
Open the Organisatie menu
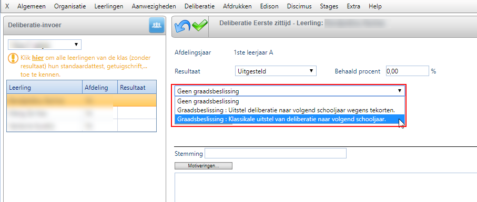click(70, 6)
